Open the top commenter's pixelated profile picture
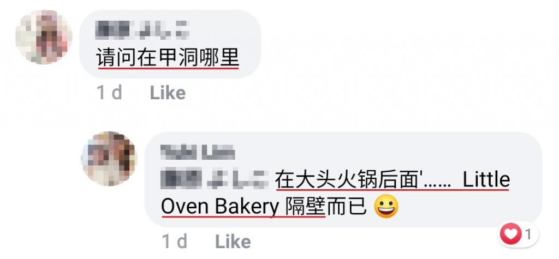Screen dimensions: 559x259 (44, 37)
